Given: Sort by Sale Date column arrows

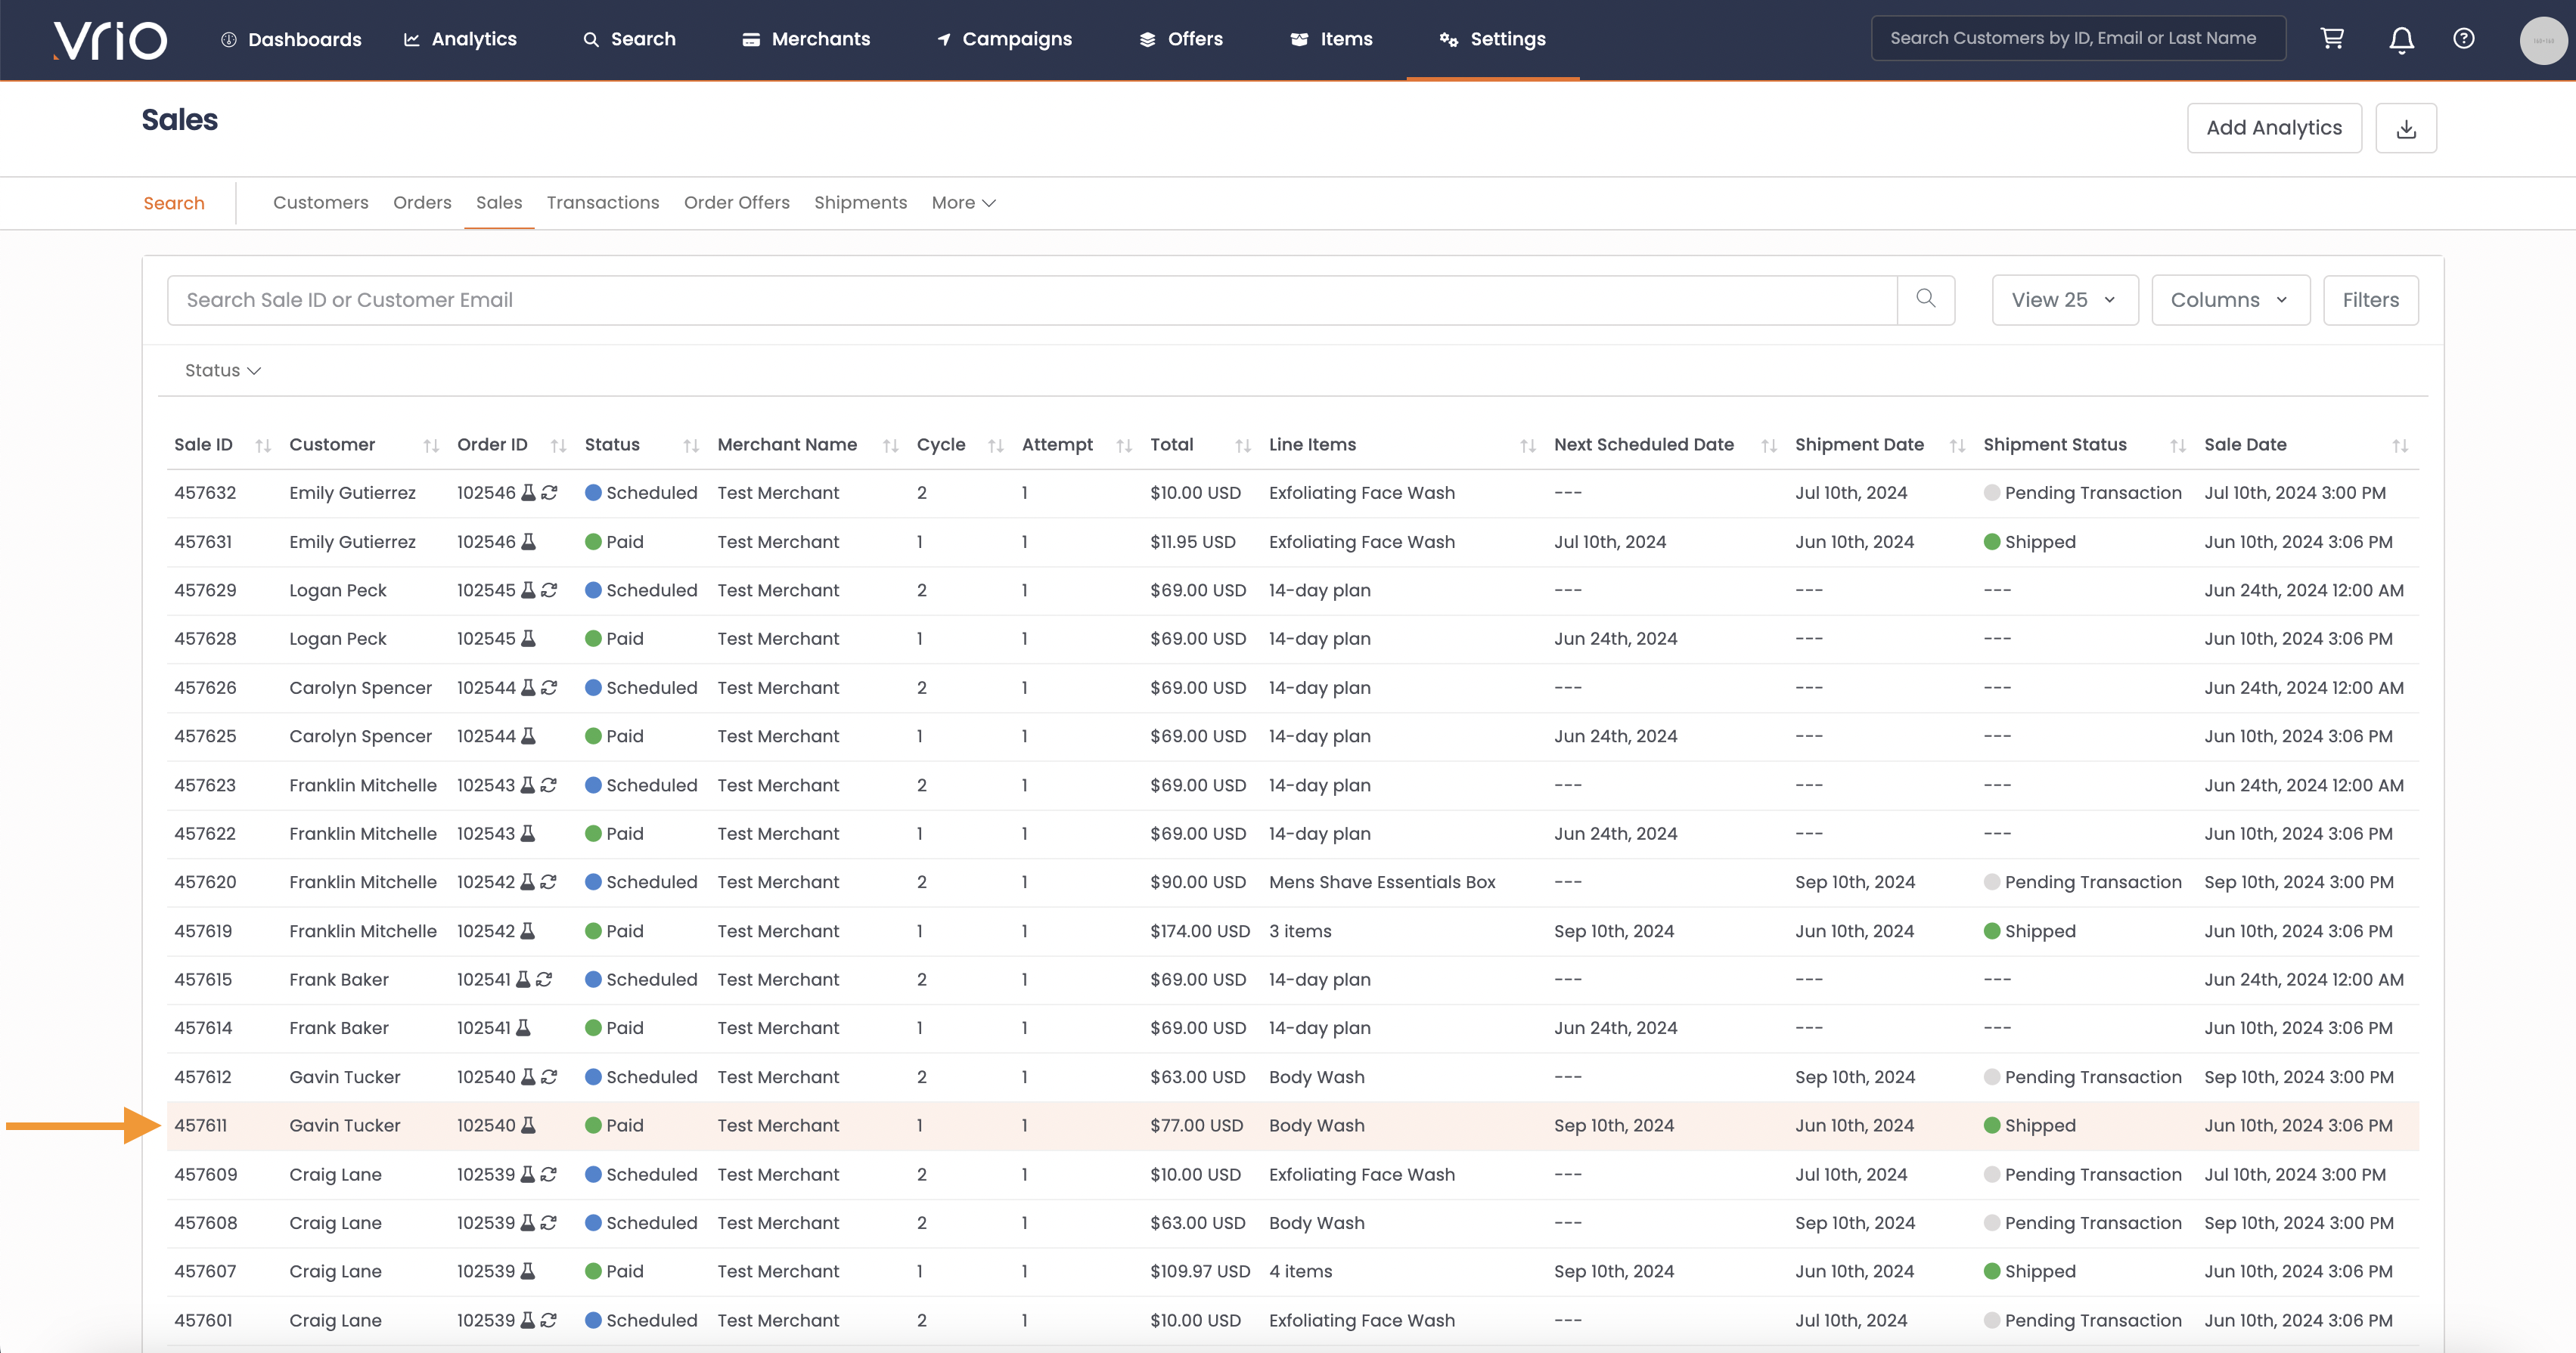Looking at the screenshot, I should pyautogui.click(x=2400, y=446).
